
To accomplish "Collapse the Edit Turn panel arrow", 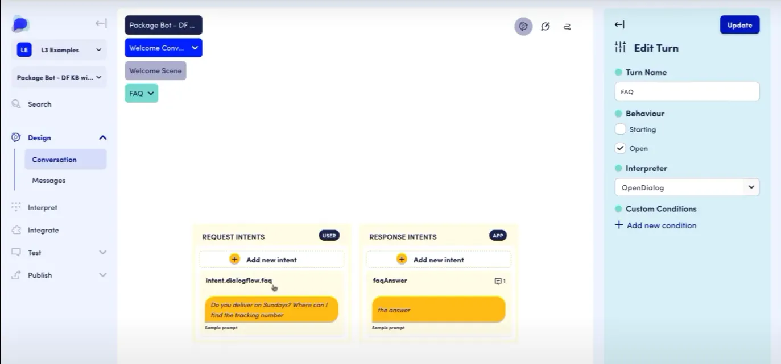I will [619, 24].
